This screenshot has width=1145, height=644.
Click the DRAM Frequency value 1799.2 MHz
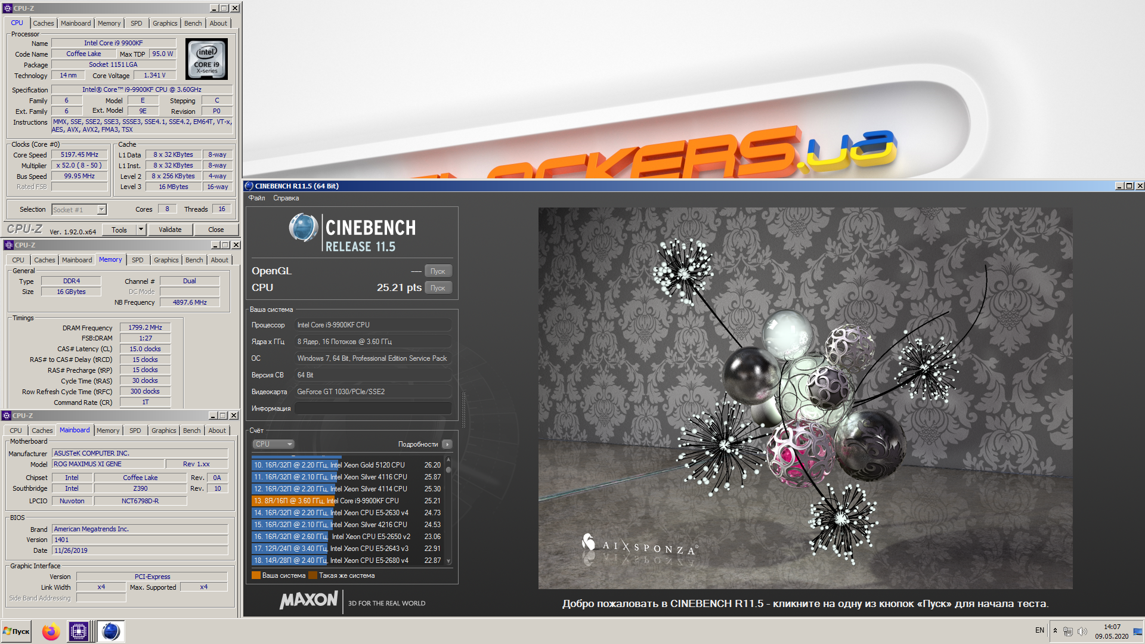click(146, 327)
